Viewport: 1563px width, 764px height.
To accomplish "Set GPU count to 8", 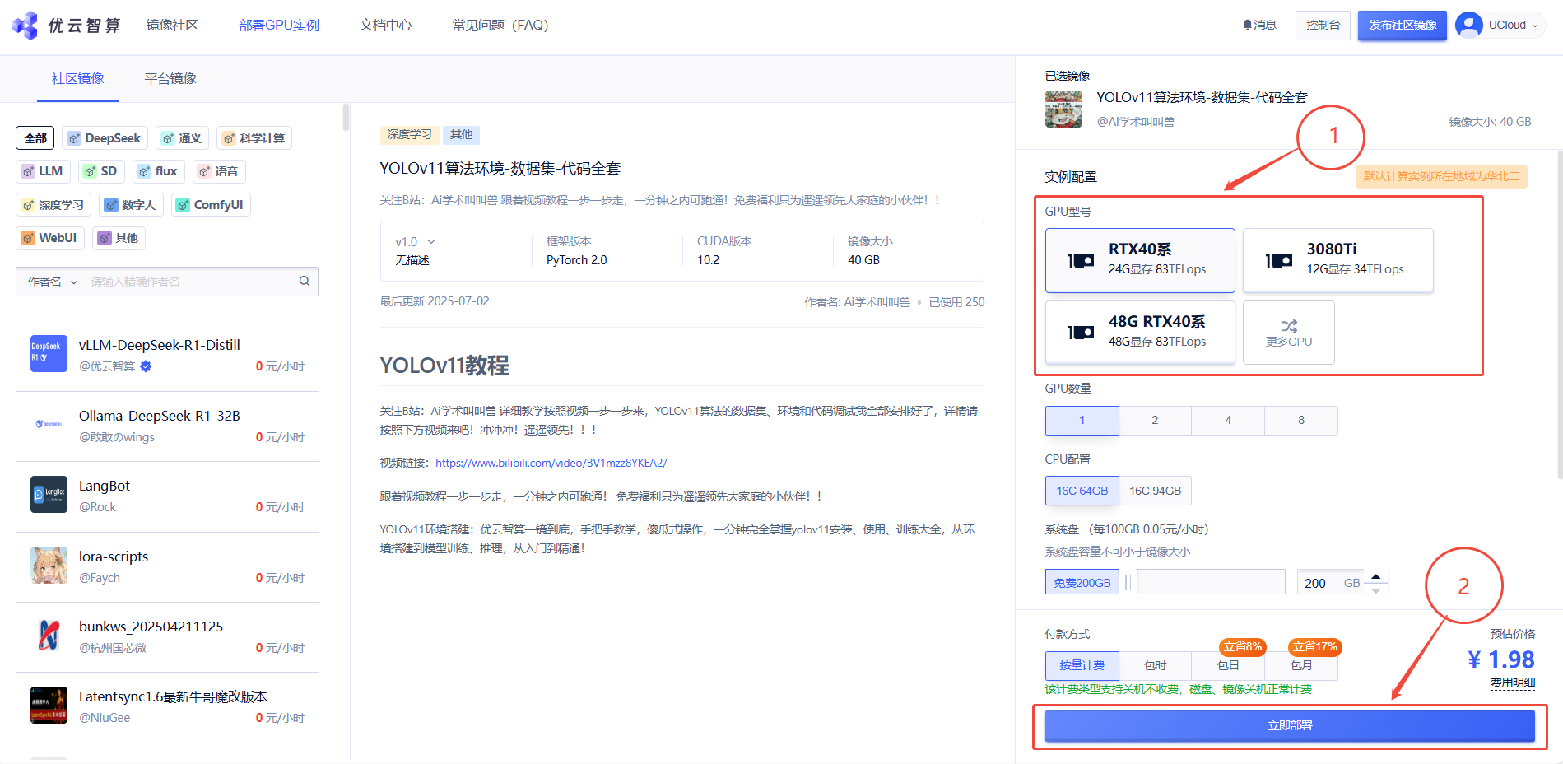I will [1301, 421].
